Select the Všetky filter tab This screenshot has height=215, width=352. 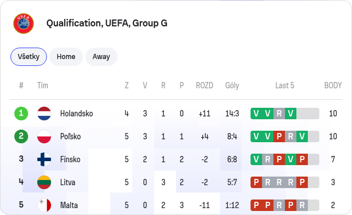[x=29, y=57]
